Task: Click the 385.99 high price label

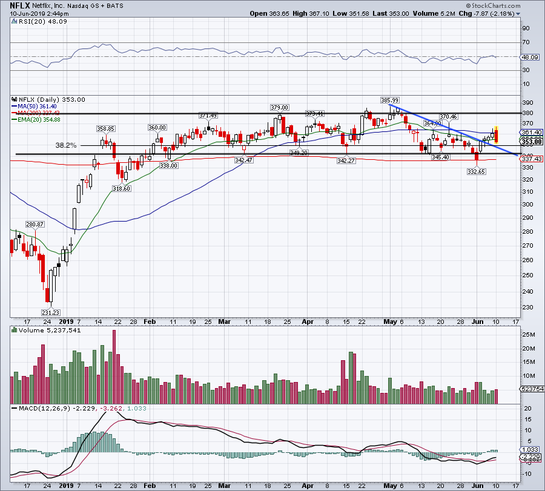Action: pos(389,101)
